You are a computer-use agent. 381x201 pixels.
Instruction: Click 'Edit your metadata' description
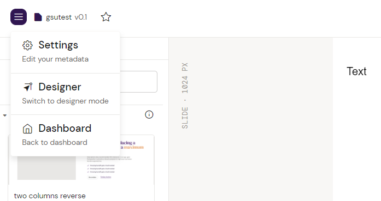point(55,59)
